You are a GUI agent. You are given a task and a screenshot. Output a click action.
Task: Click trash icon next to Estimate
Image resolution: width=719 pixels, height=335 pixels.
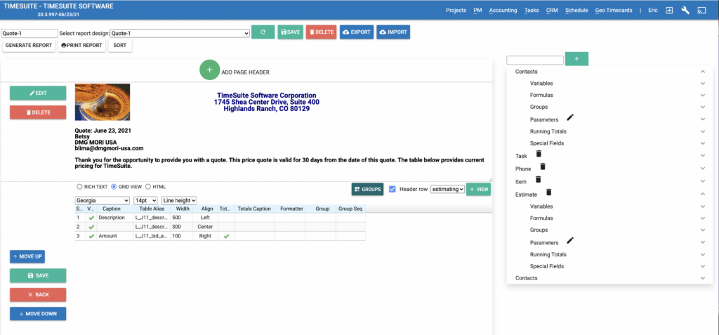click(548, 192)
